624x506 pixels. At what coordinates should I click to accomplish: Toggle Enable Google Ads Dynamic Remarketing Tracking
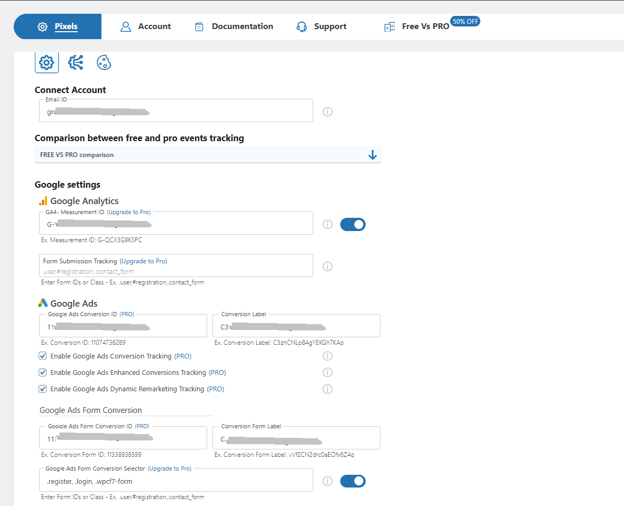click(43, 389)
